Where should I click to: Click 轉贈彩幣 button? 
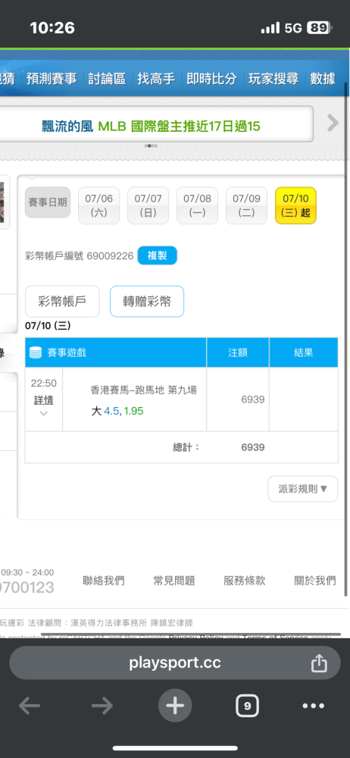pos(147,301)
